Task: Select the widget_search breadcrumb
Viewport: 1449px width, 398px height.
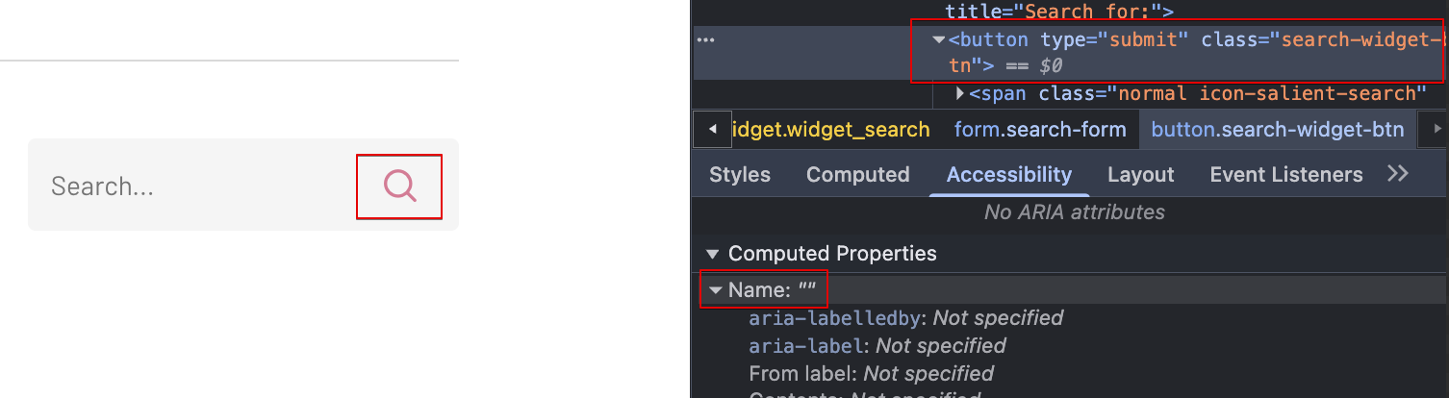Action: point(830,129)
